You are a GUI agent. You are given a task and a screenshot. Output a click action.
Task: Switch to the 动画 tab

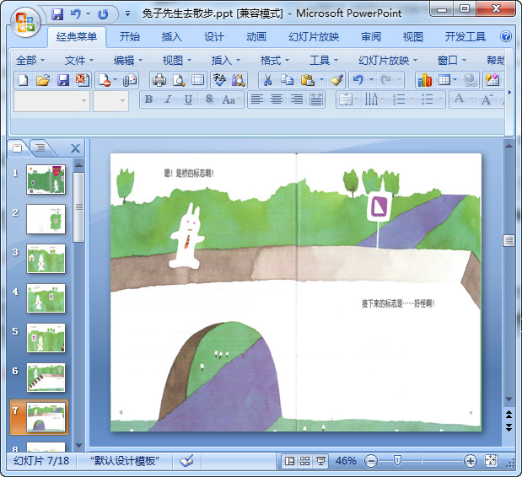[256, 36]
